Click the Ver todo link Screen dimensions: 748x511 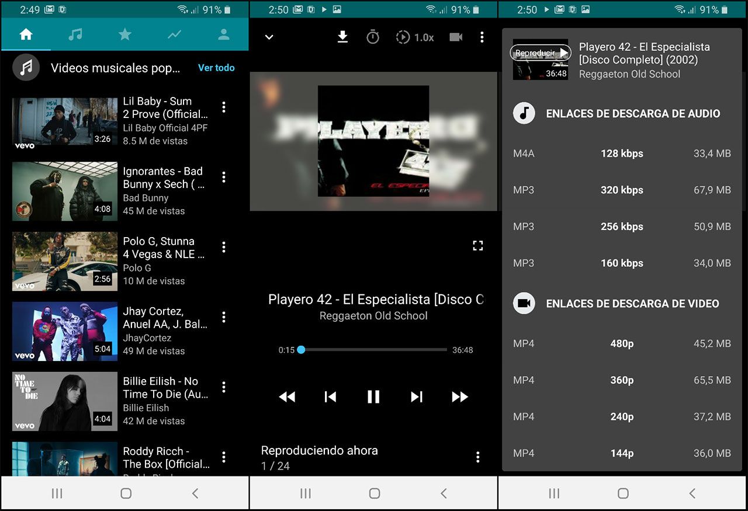pyautogui.click(x=216, y=68)
